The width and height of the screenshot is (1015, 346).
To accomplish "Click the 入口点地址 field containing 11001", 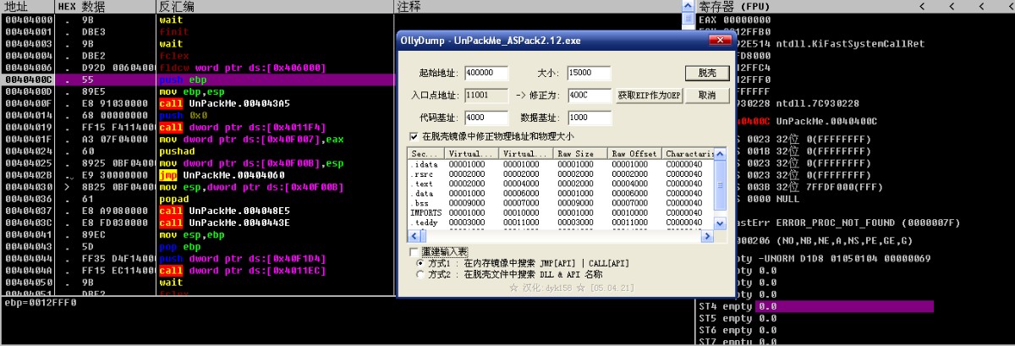I will (x=486, y=96).
